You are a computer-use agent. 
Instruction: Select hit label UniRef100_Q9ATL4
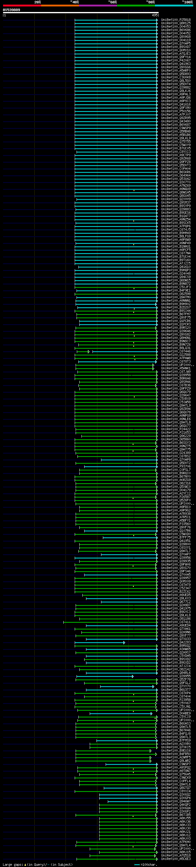click(x=176, y=845)
